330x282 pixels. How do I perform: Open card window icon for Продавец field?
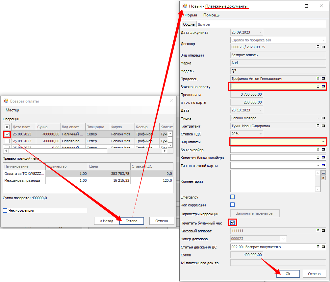tap(323, 79)
